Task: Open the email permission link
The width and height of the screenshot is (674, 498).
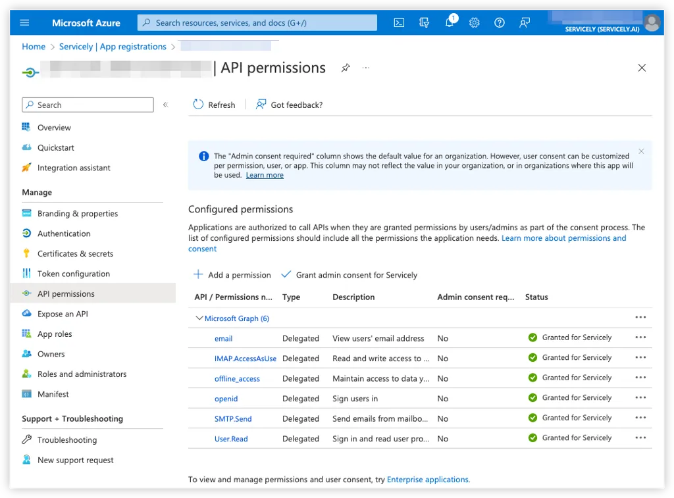Action: (224, 339)
